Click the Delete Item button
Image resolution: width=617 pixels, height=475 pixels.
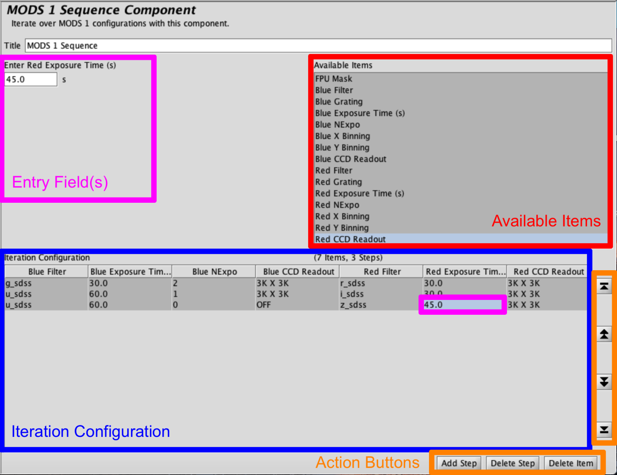tap(571, 463)
